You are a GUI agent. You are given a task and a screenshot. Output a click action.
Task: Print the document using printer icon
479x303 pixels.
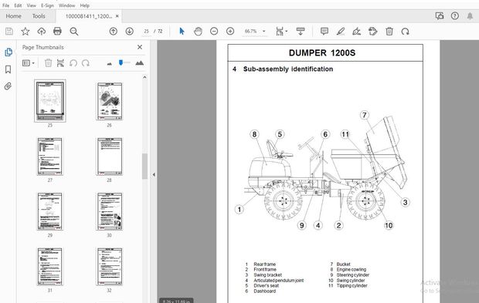pos(57,31)
